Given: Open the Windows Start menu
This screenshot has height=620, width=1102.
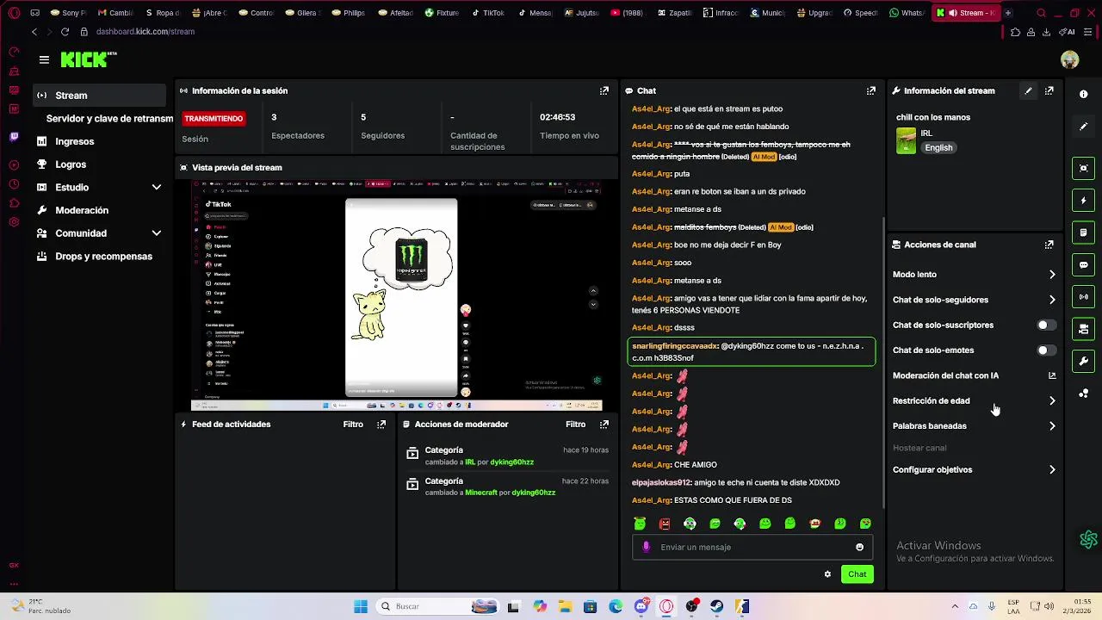Looking at the screenshot, I should tap(361, 606).
